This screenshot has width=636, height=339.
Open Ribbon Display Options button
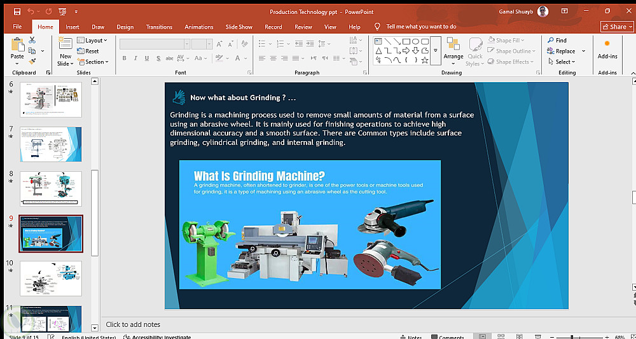point(564,11)
